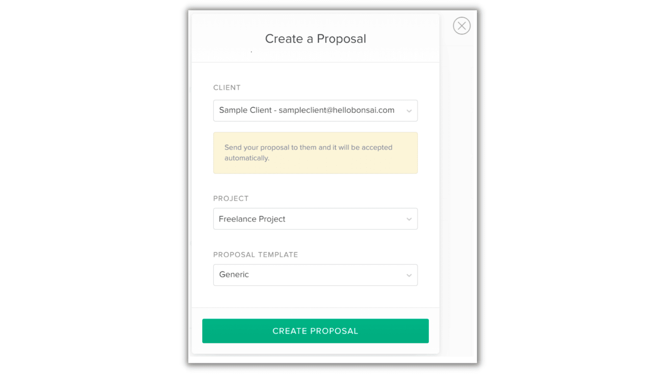Open the Proposal Template dropdown showing Generic
This screenshot has width=666, height=374.
coord(315,275)
